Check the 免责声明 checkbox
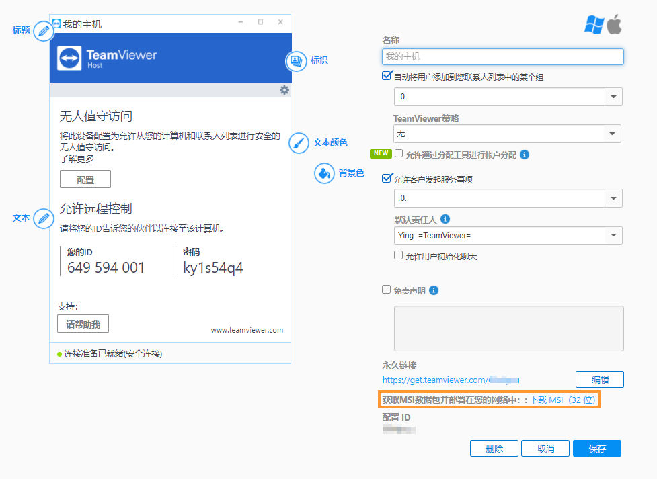The width and height of the screenshot is (657, 479). [x=386, y=290]
